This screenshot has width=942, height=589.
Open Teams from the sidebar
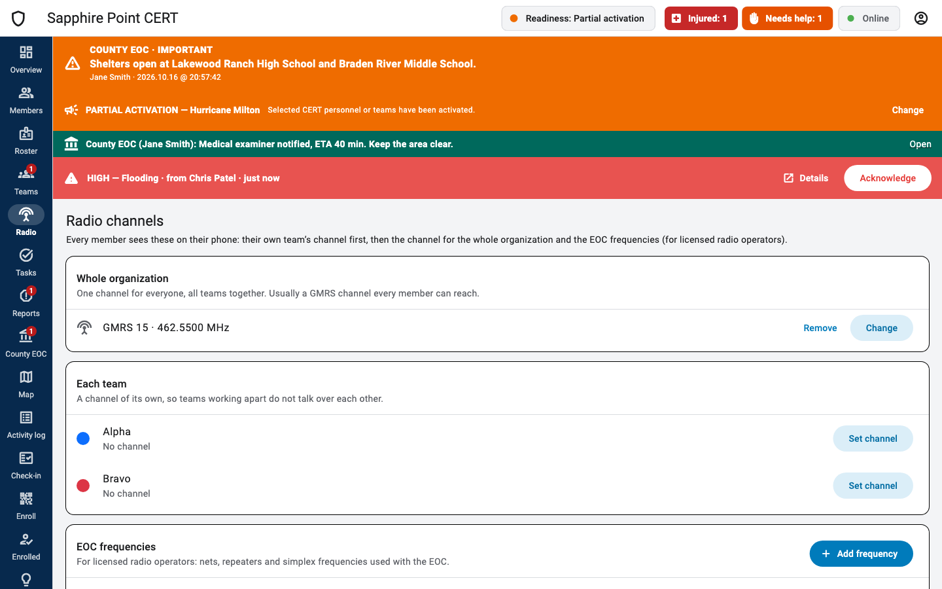click(26, 181)
